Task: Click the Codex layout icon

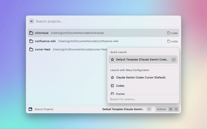Action: point(112,86)
